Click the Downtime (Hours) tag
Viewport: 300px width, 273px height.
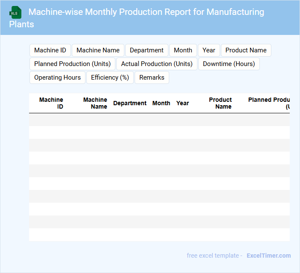tap(229, 64)
